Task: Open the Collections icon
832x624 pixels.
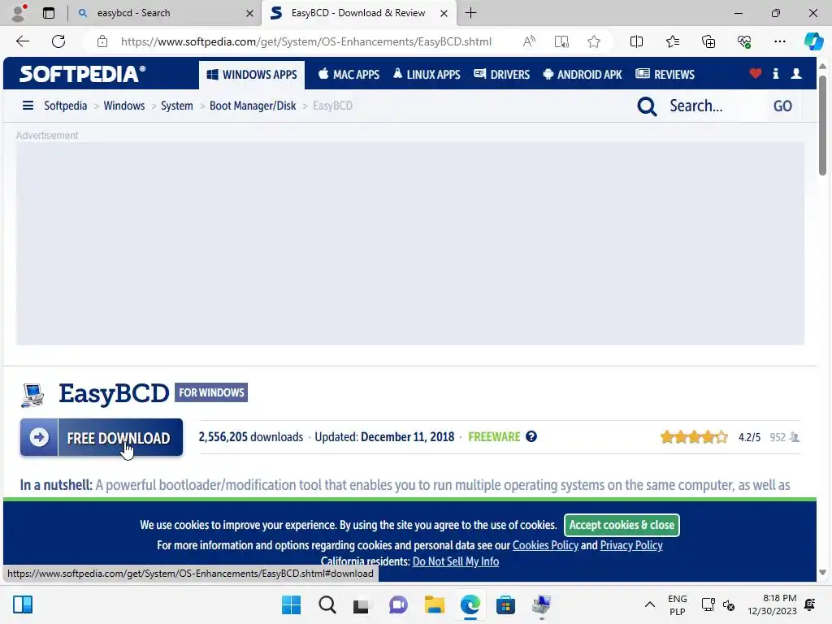Action: tap(708, 41)
